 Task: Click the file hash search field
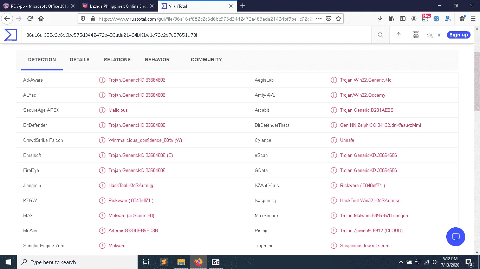(196, 35)
